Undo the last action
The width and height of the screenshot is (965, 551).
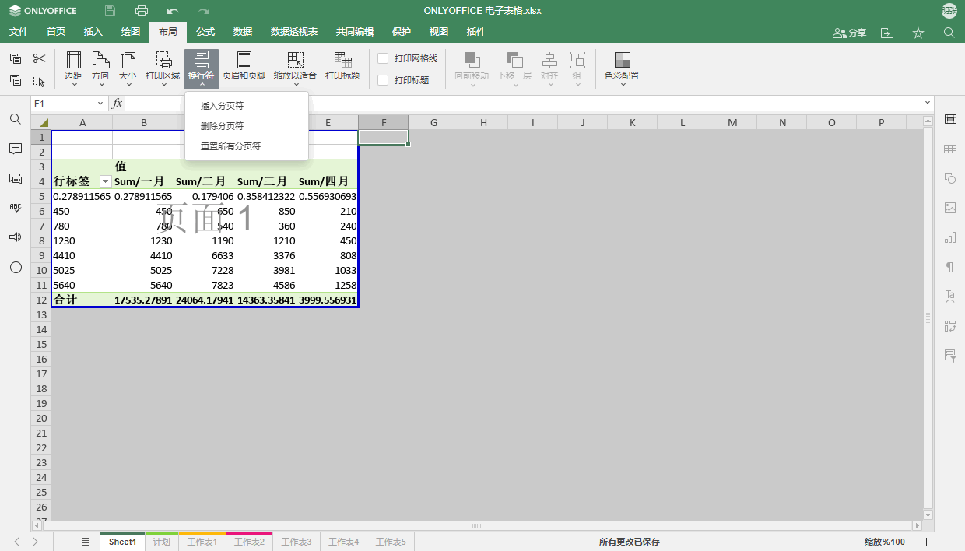tap(173, 11)
